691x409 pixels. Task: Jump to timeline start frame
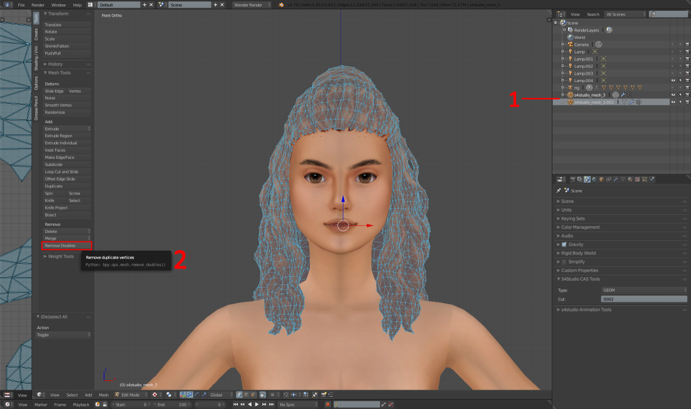235,405
